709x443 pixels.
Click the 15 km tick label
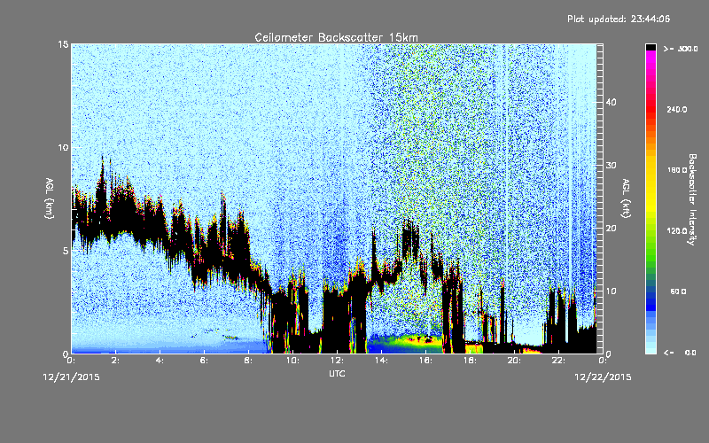coord(63,44)
